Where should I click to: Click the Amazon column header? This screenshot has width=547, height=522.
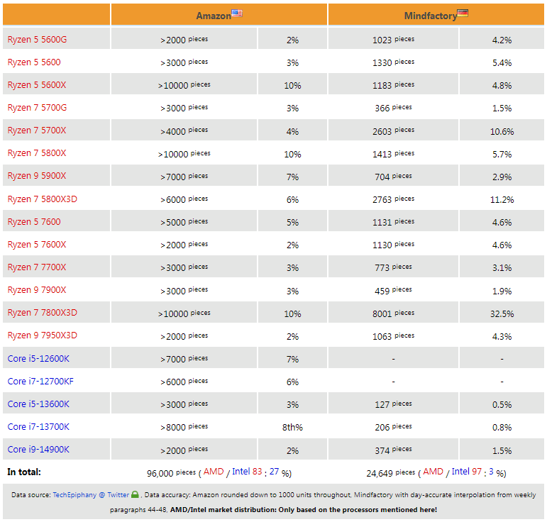[x=219, y=15]
